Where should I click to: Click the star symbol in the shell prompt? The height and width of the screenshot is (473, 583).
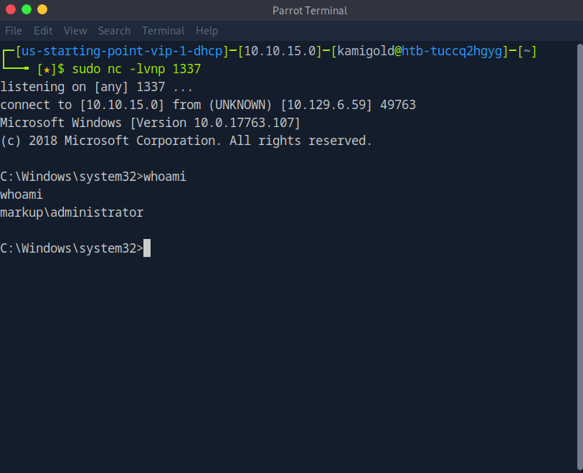click(47, 70)
